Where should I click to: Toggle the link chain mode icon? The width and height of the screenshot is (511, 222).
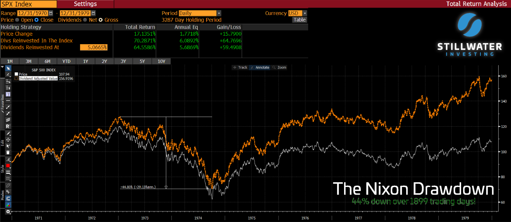click(x=8, y=185)
